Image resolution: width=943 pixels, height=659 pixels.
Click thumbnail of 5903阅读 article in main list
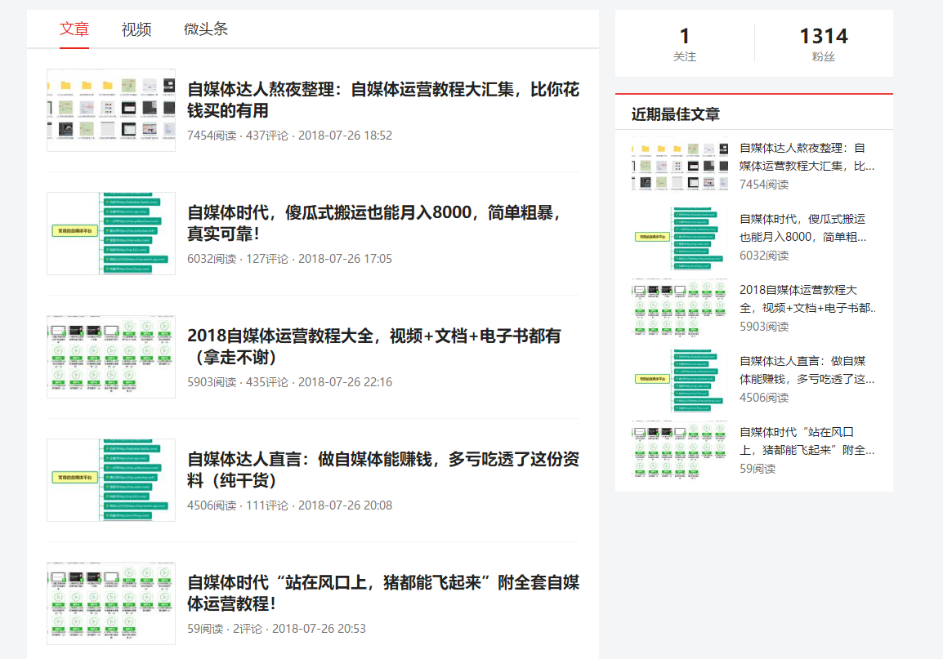(111, 357)
